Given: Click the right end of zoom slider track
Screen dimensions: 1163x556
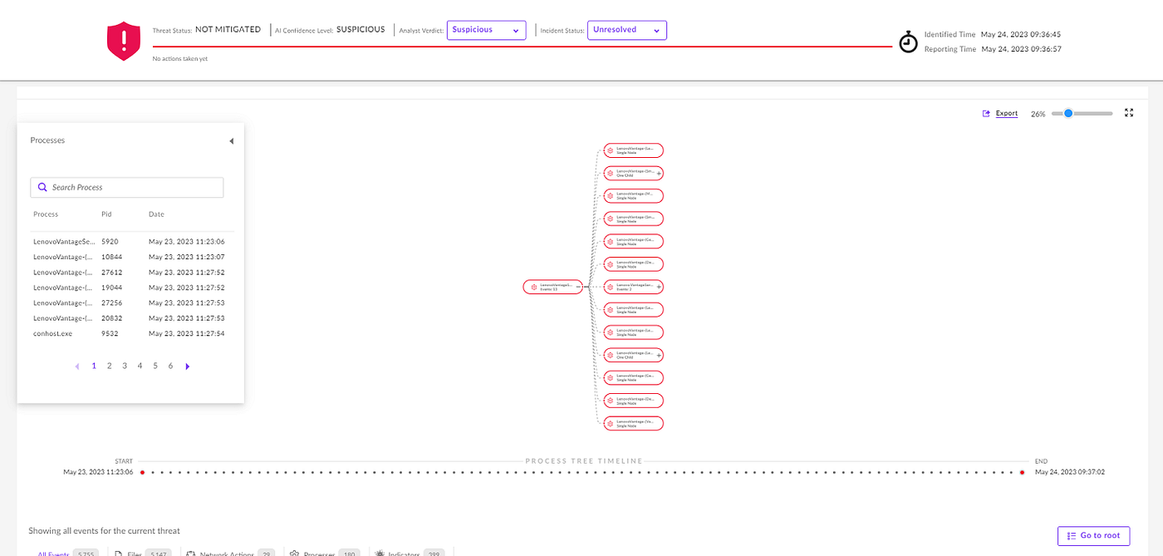Looking at the screenshot, I should [1111, 113].
